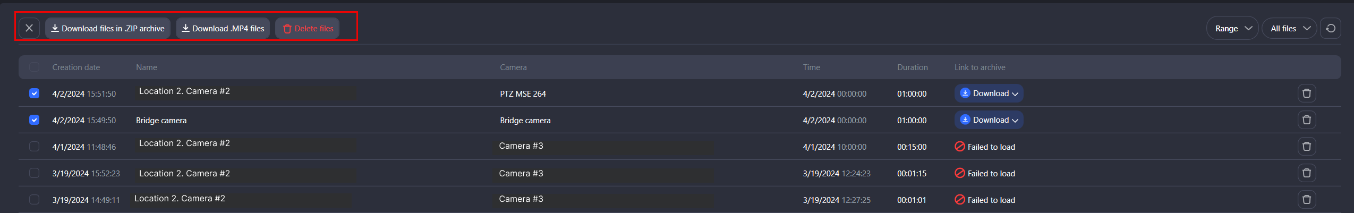
Task: Click trash icon for Bridge camera row
Action: pyautogui.click(x=1307, y=120)
